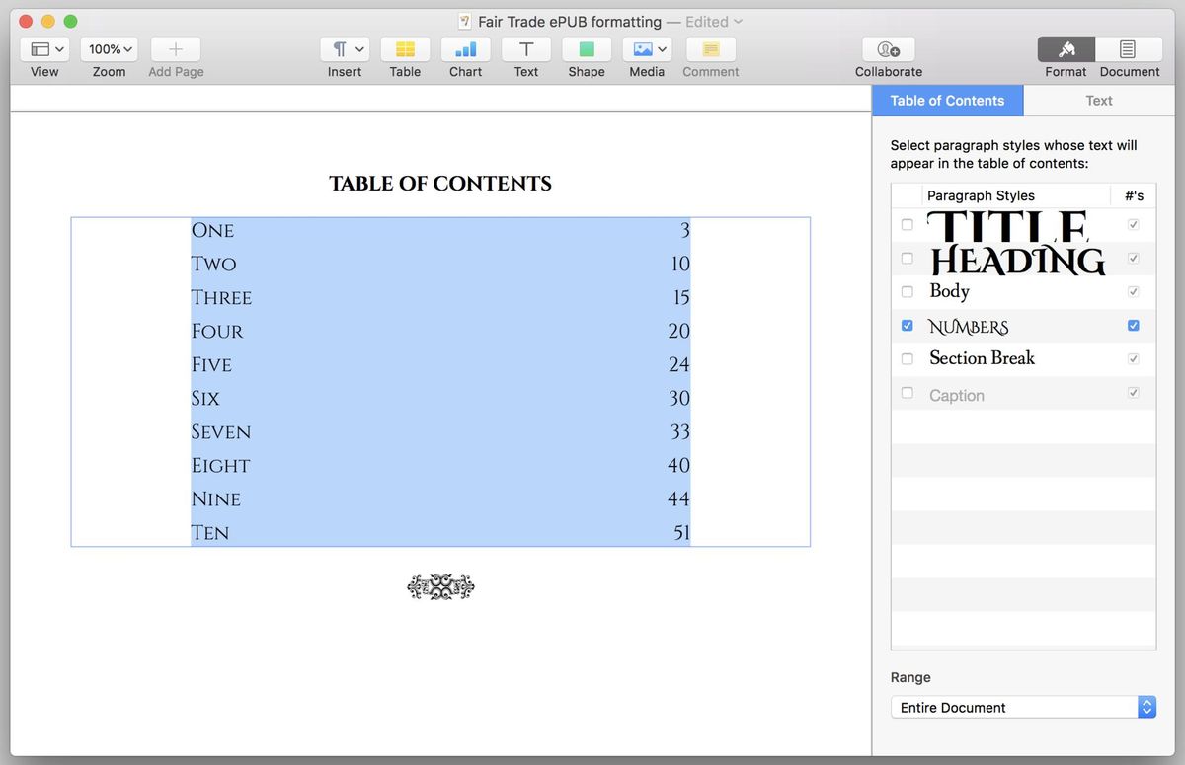Switch to the Document sidebar
Viewport: 1185px width, 765px height.
point(1128,55)
